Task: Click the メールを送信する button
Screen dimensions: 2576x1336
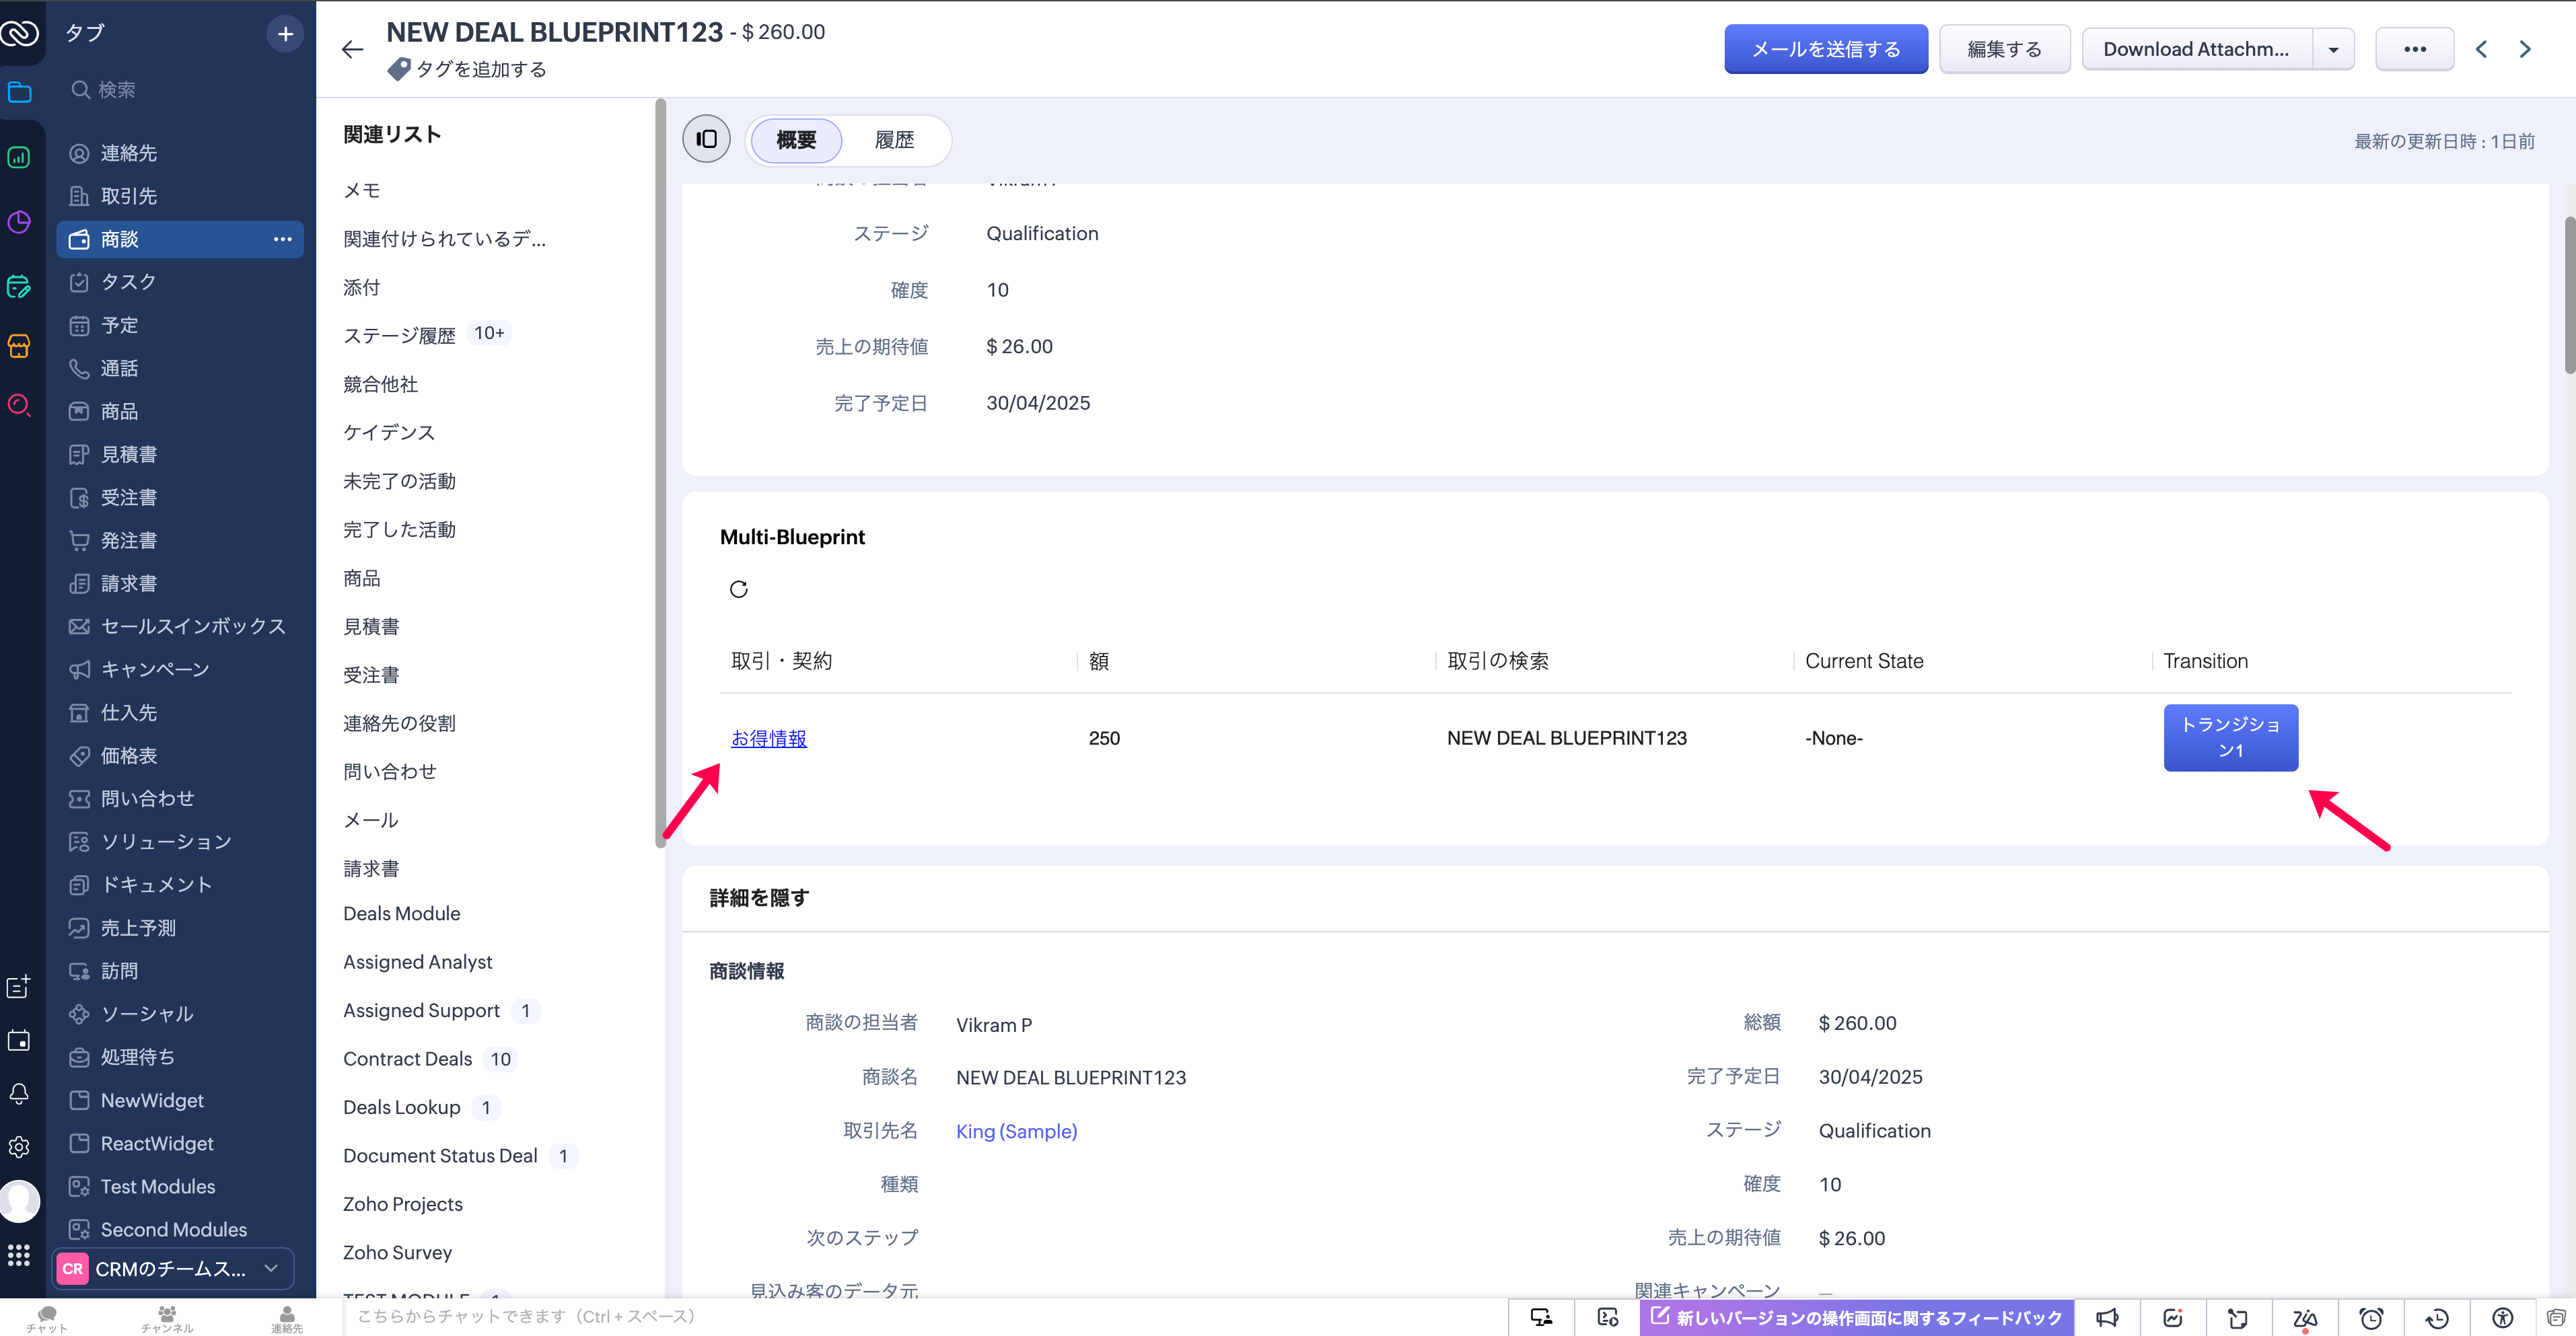Action: 1825,49
